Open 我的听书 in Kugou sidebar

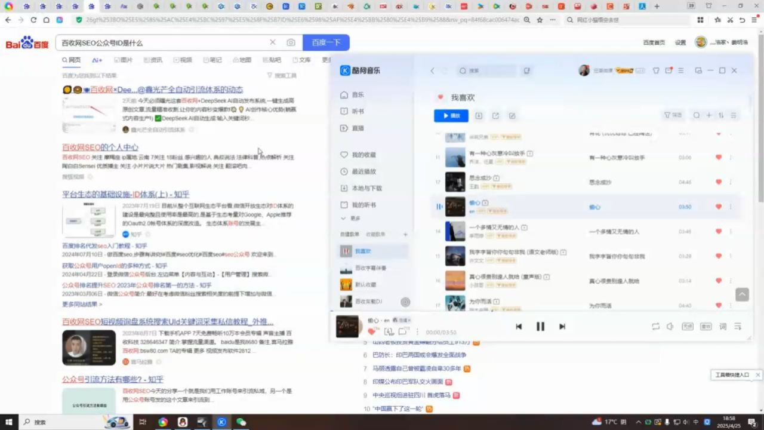click(358, 205)
